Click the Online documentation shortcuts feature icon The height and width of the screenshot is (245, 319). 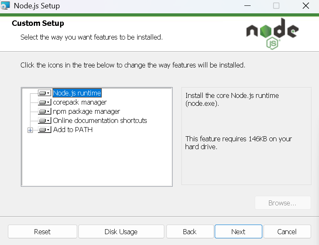tap(44, 120)
